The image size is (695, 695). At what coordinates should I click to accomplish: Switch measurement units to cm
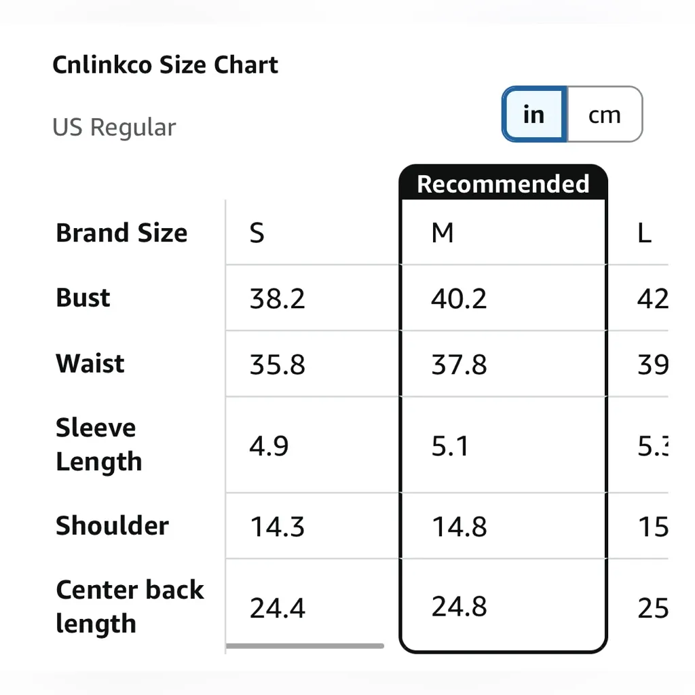[x=603, y=114]
